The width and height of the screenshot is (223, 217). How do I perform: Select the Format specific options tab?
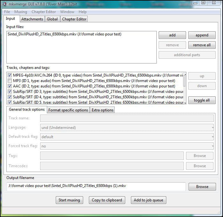(x=68, y=110)
